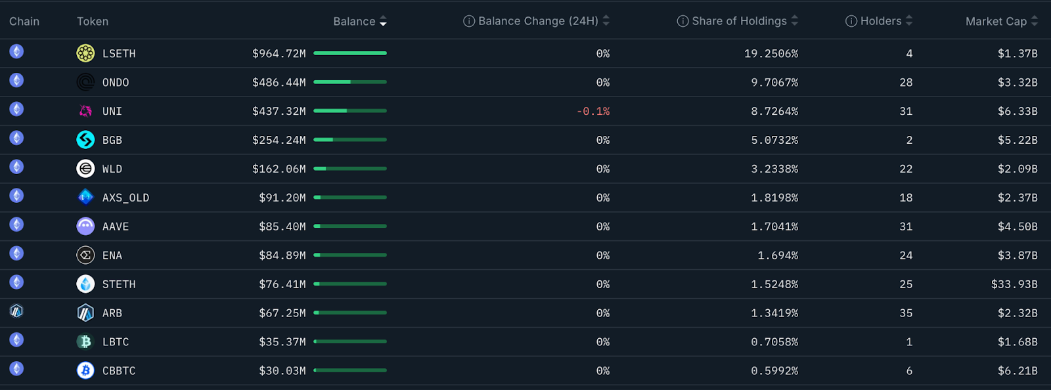Click the ONDO token logo
Viewport: 1051px width, 390px height.
pos(85,82)
